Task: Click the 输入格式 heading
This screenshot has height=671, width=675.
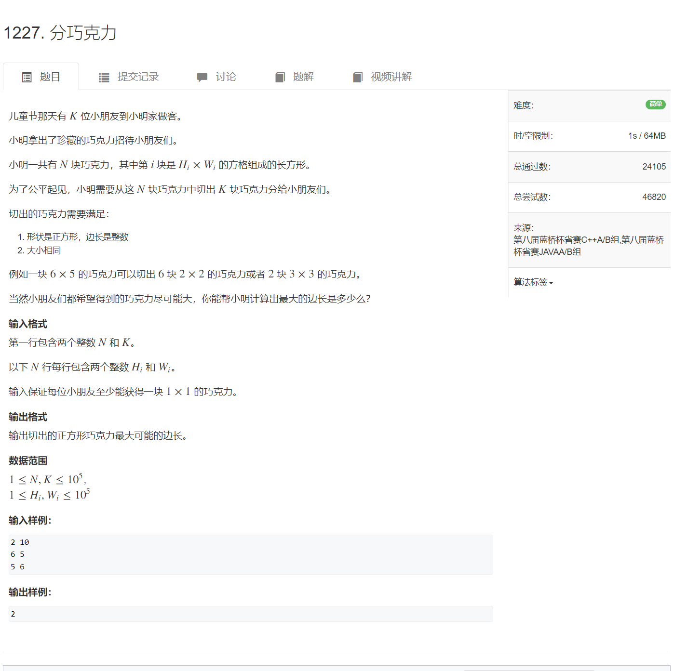Action: click(28, 324)
